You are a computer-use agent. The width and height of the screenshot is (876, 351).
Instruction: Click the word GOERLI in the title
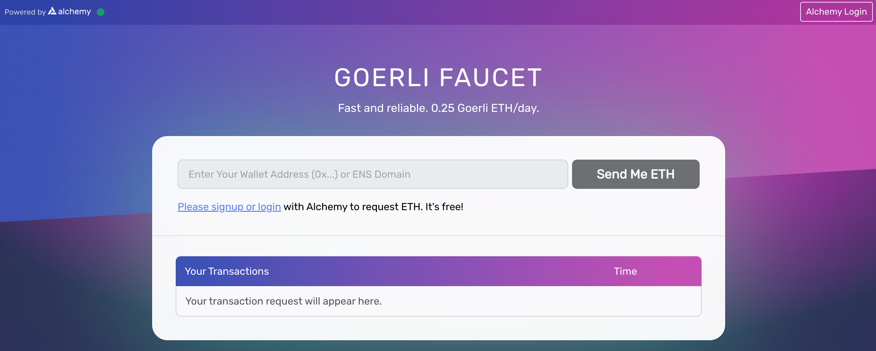pyautogui.click(x=382, y=78)
